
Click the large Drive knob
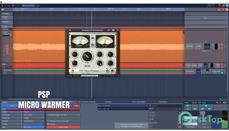(x=87, y=56)
